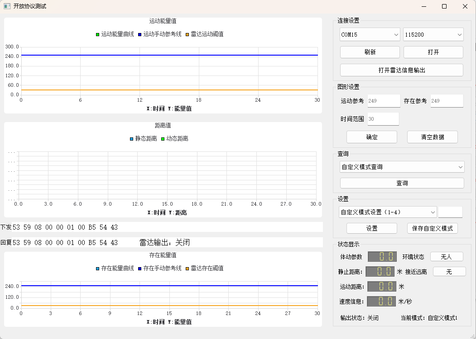Toggle 存在能量曲线 legend marker
476x339 pixels.
pos(97,268)
